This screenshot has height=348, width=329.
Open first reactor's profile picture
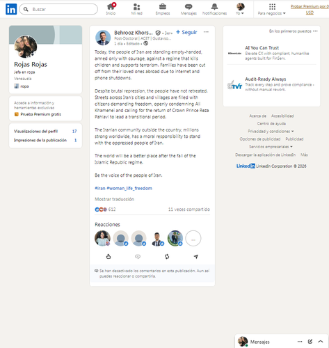102,238
